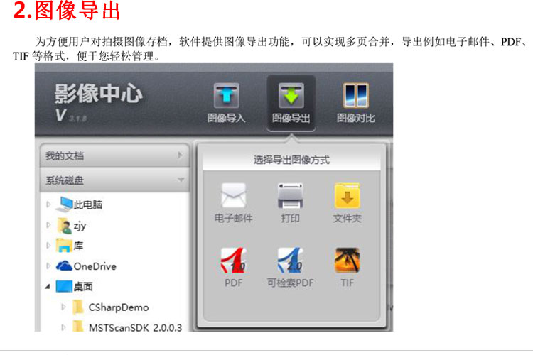This screenshot has width=533, height=355.
Task: Select the 打印 (Print) export icon
Action: 290,197
